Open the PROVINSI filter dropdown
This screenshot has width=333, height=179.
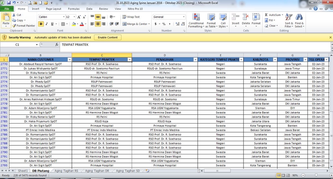click(305, 60)
